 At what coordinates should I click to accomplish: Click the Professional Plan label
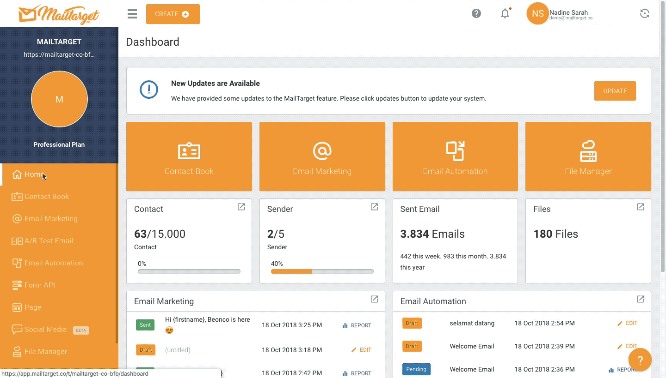click(x=59, y=144)
